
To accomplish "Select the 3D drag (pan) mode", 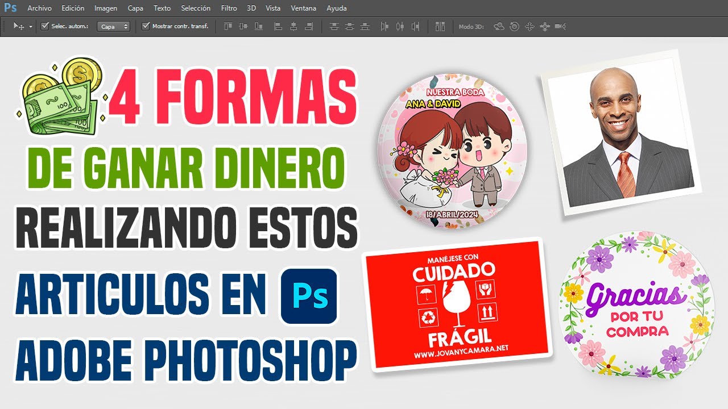I will tap(530, 26).
